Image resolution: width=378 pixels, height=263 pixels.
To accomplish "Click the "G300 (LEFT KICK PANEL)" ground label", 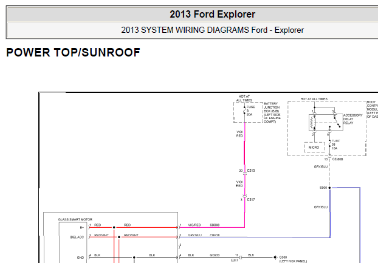I will coord(293,259).
